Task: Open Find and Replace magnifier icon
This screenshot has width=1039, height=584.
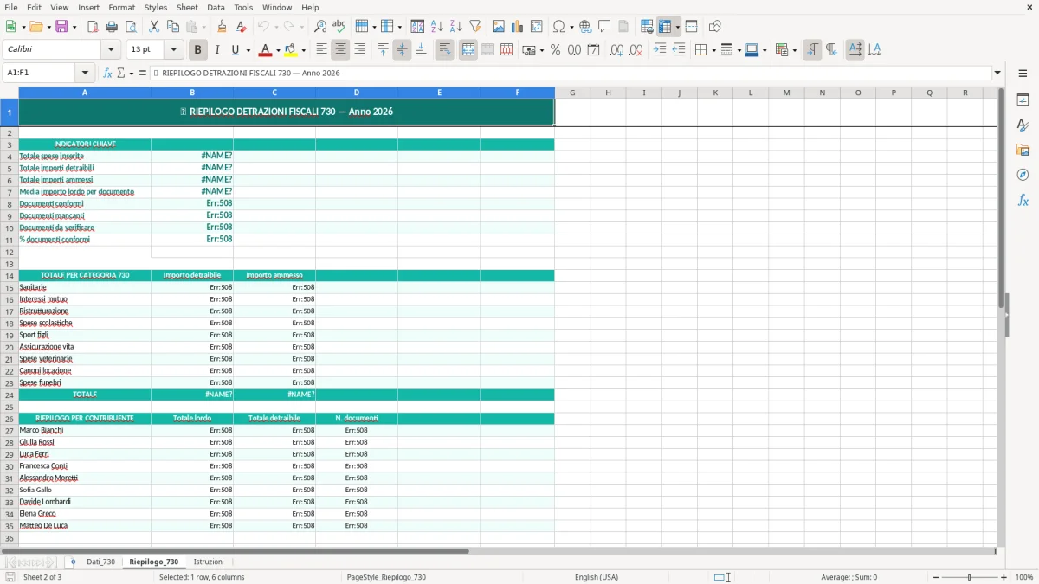Action: pos(320,27)
